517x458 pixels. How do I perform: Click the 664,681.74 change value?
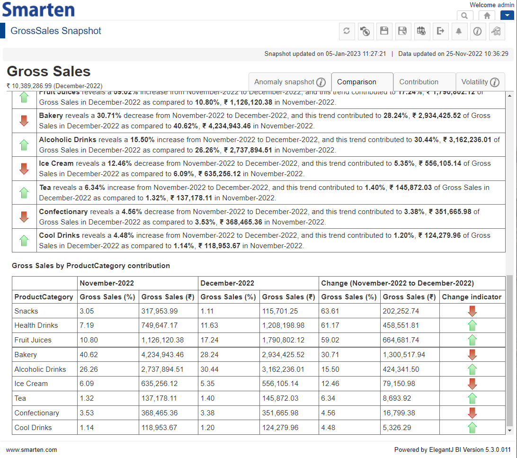click(401, 340)
